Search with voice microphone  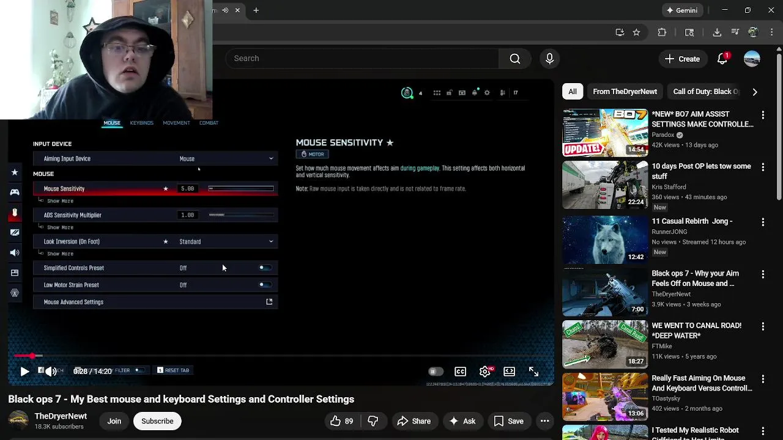click(x=549, y=59)
